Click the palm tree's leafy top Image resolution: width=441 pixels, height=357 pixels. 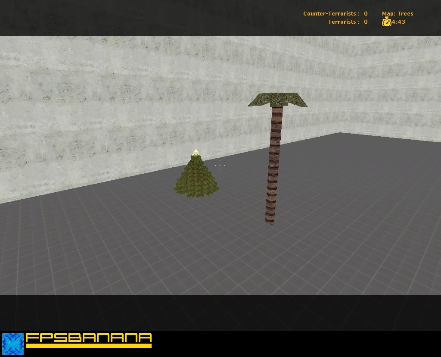coord(278,100)
